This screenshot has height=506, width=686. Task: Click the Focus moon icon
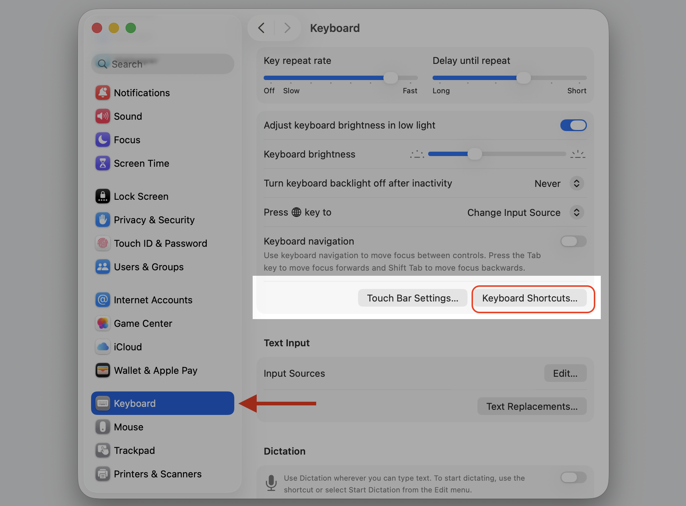(103, 140)
